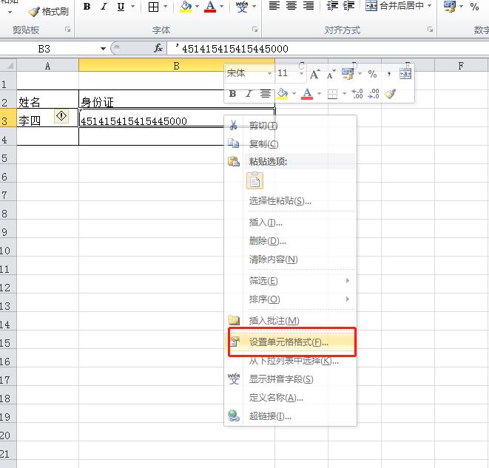Click mini toolbar borders icon
The width and height of the screenshot is (489, 468).
pos(332,94)
